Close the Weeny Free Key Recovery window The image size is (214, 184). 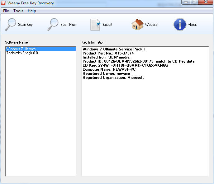pyautogui.click(x=206, y=2)
